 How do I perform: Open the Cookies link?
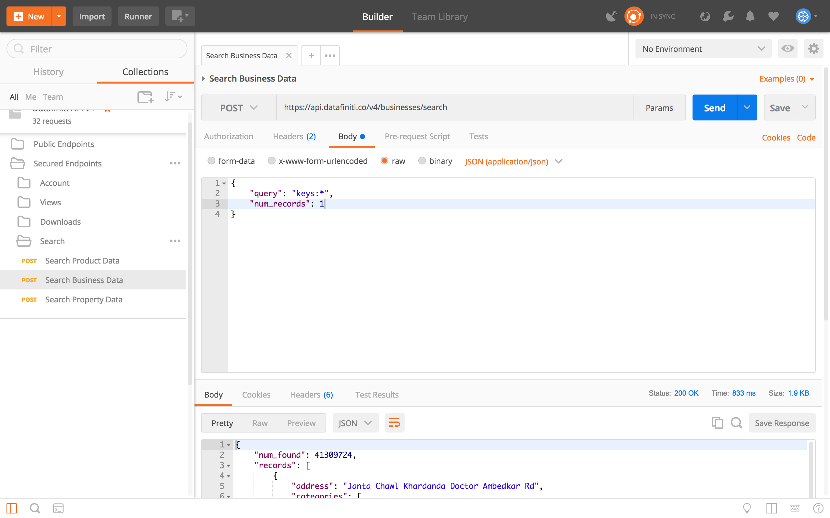(x=776, y=137)
